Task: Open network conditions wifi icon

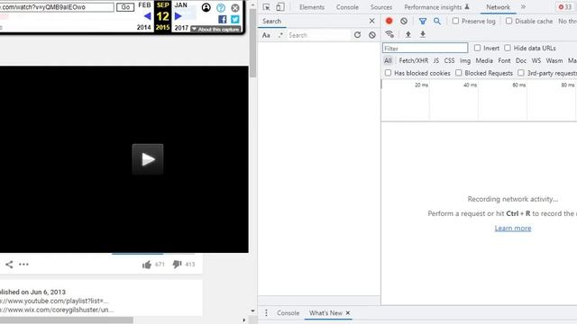Action: coord(389,34)
